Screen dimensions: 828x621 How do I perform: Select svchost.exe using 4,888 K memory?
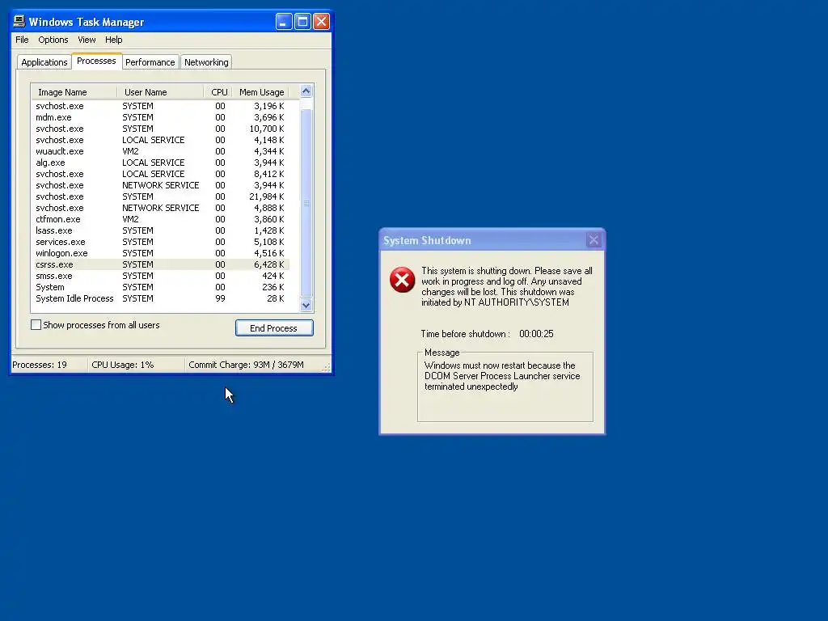pyautogui.click(x=161, y=208)
